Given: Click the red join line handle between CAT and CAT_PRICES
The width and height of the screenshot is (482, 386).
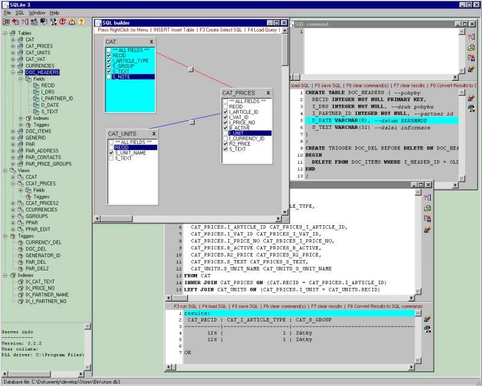Looking at the screenshot, I should coord(191,69).
